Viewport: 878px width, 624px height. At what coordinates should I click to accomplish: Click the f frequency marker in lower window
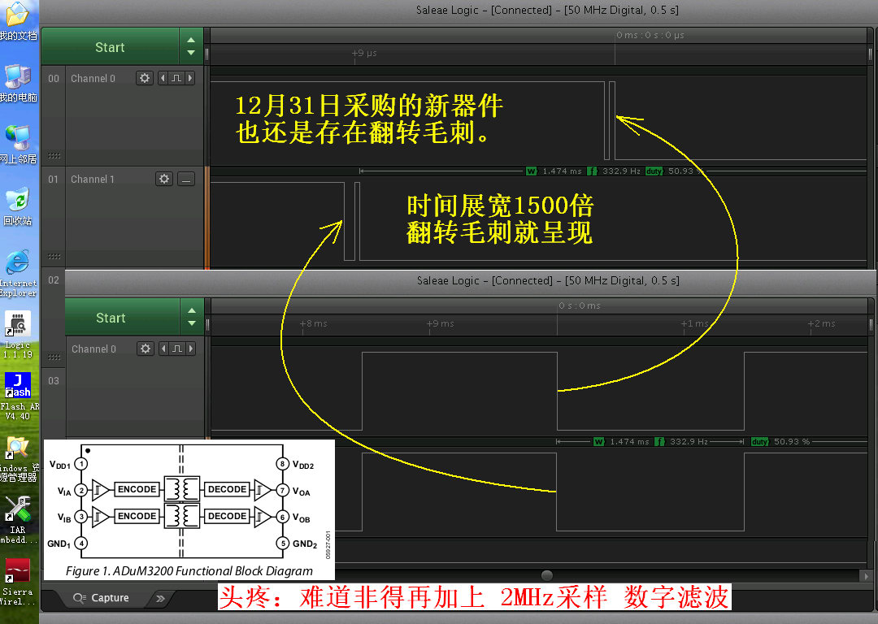(659, 441)
